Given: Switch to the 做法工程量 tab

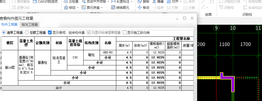Looking at the screenshot, I should coord(30,25).
